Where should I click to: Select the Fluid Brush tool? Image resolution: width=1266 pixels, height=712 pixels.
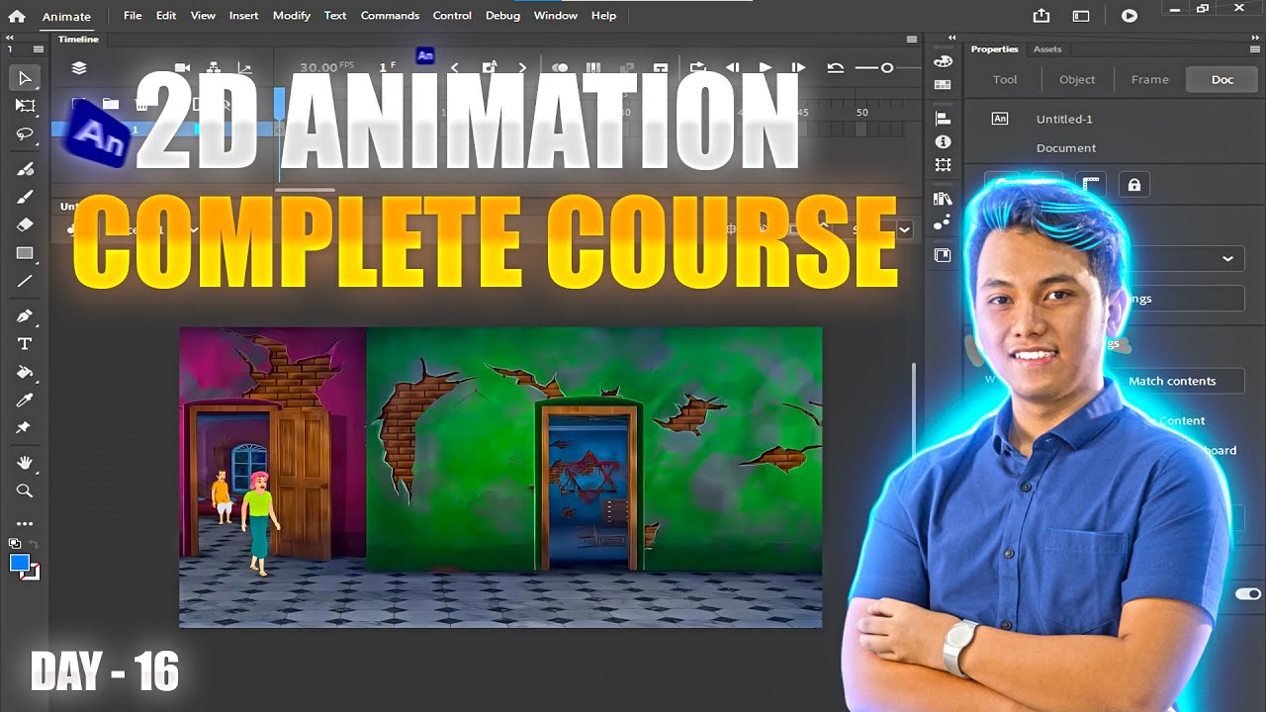(x=25, y=169)
